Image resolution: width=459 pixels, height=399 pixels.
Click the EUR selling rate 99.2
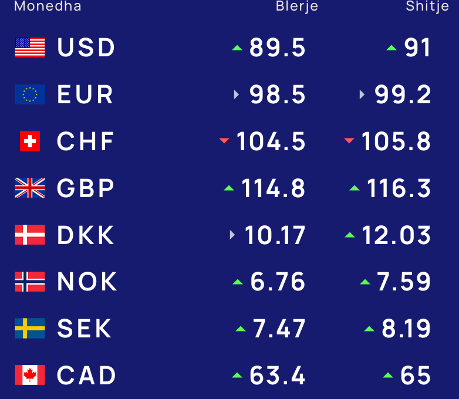403,94
